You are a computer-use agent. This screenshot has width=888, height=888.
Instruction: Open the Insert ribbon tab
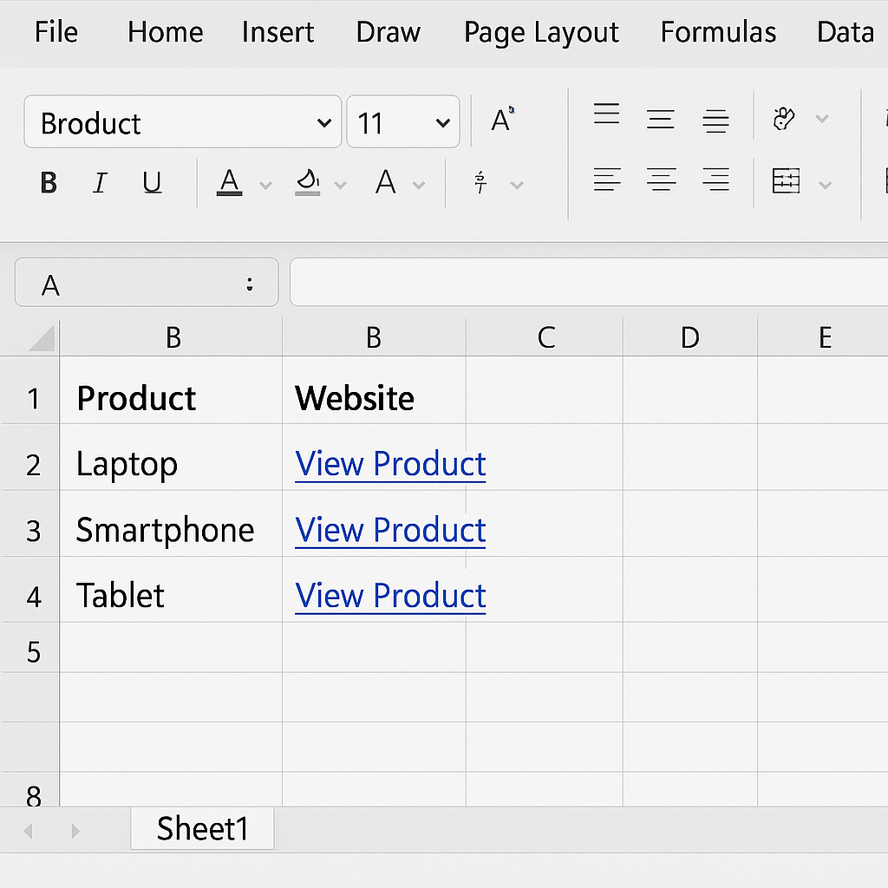(279, 33)
